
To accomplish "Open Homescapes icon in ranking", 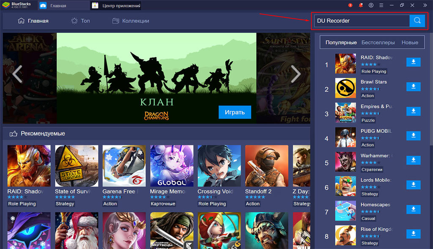I will (345, 211).
